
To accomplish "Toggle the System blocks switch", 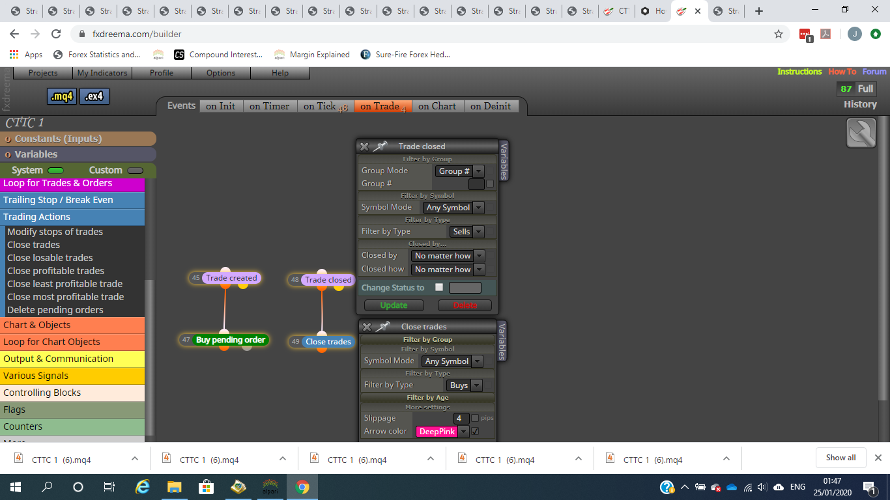I will 55,171.
